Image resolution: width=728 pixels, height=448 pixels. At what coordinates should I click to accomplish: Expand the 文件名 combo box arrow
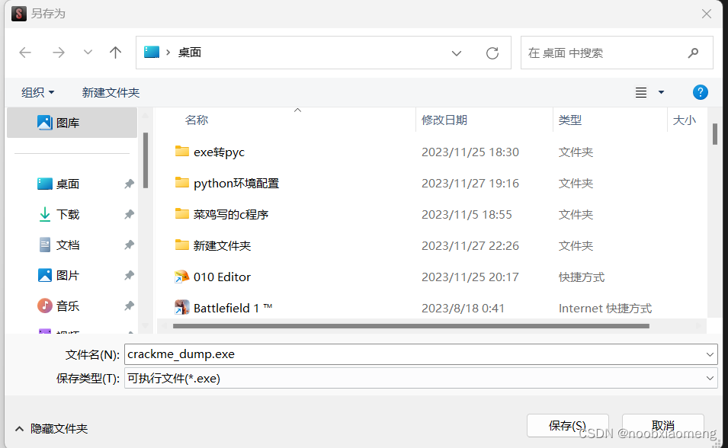pyautogui.click(x=709, y=354)
